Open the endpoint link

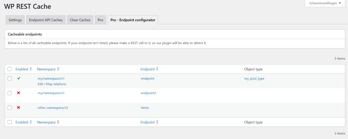point(147,79)
